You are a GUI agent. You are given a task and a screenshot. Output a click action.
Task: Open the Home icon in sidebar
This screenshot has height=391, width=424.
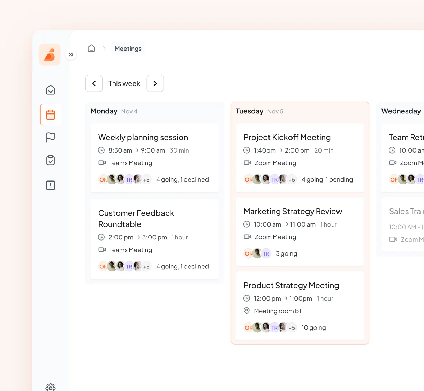point(51,90)
